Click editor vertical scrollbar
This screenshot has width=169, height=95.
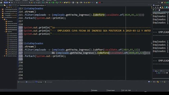click(x=152, y=43)
